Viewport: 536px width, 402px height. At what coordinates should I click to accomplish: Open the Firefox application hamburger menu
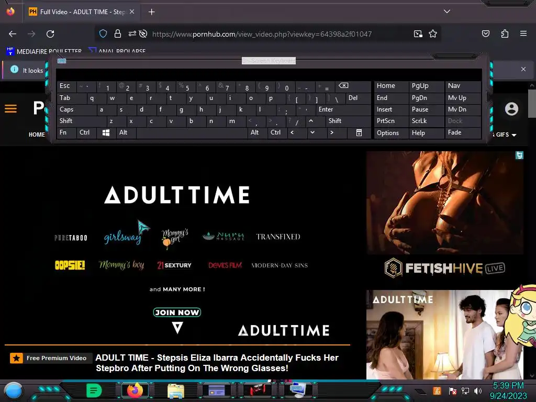(523, 33)
